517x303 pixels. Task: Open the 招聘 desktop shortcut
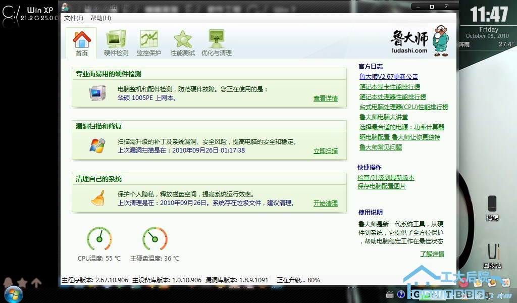492,207
